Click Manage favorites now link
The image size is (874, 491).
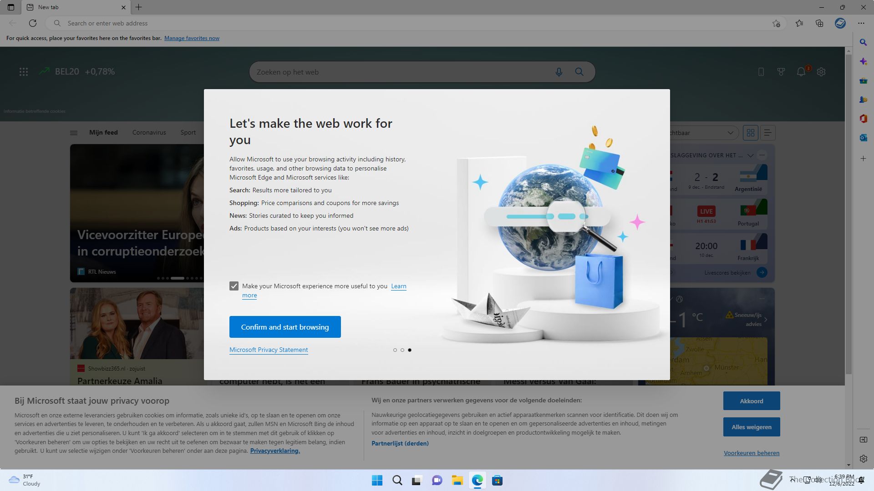pyautogui.click(x=192, y=38)
